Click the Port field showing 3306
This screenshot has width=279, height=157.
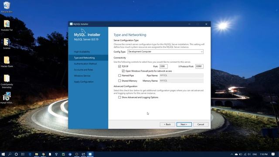[163, 66]
